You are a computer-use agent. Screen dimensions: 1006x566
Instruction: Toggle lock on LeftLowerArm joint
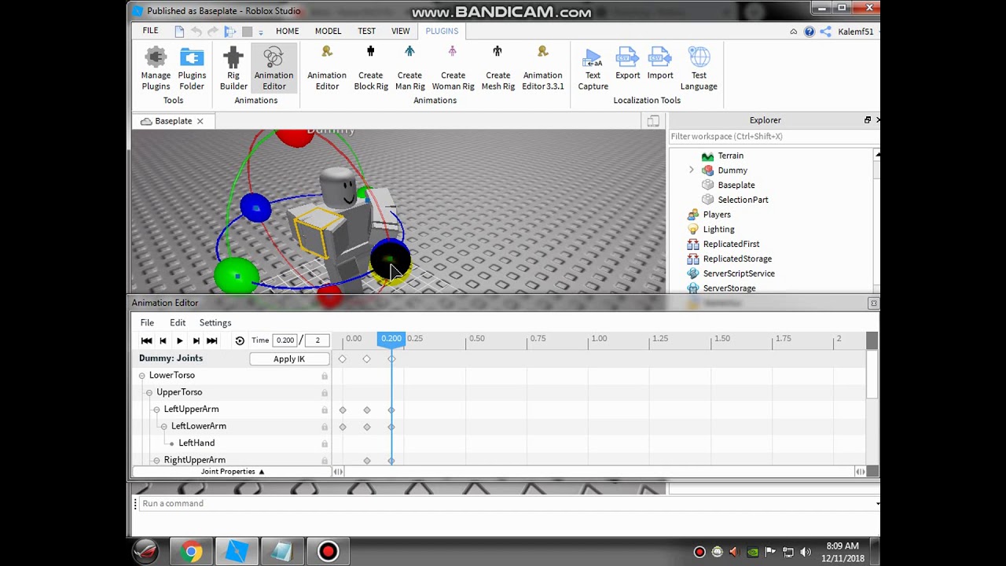(x=324, y=426)
